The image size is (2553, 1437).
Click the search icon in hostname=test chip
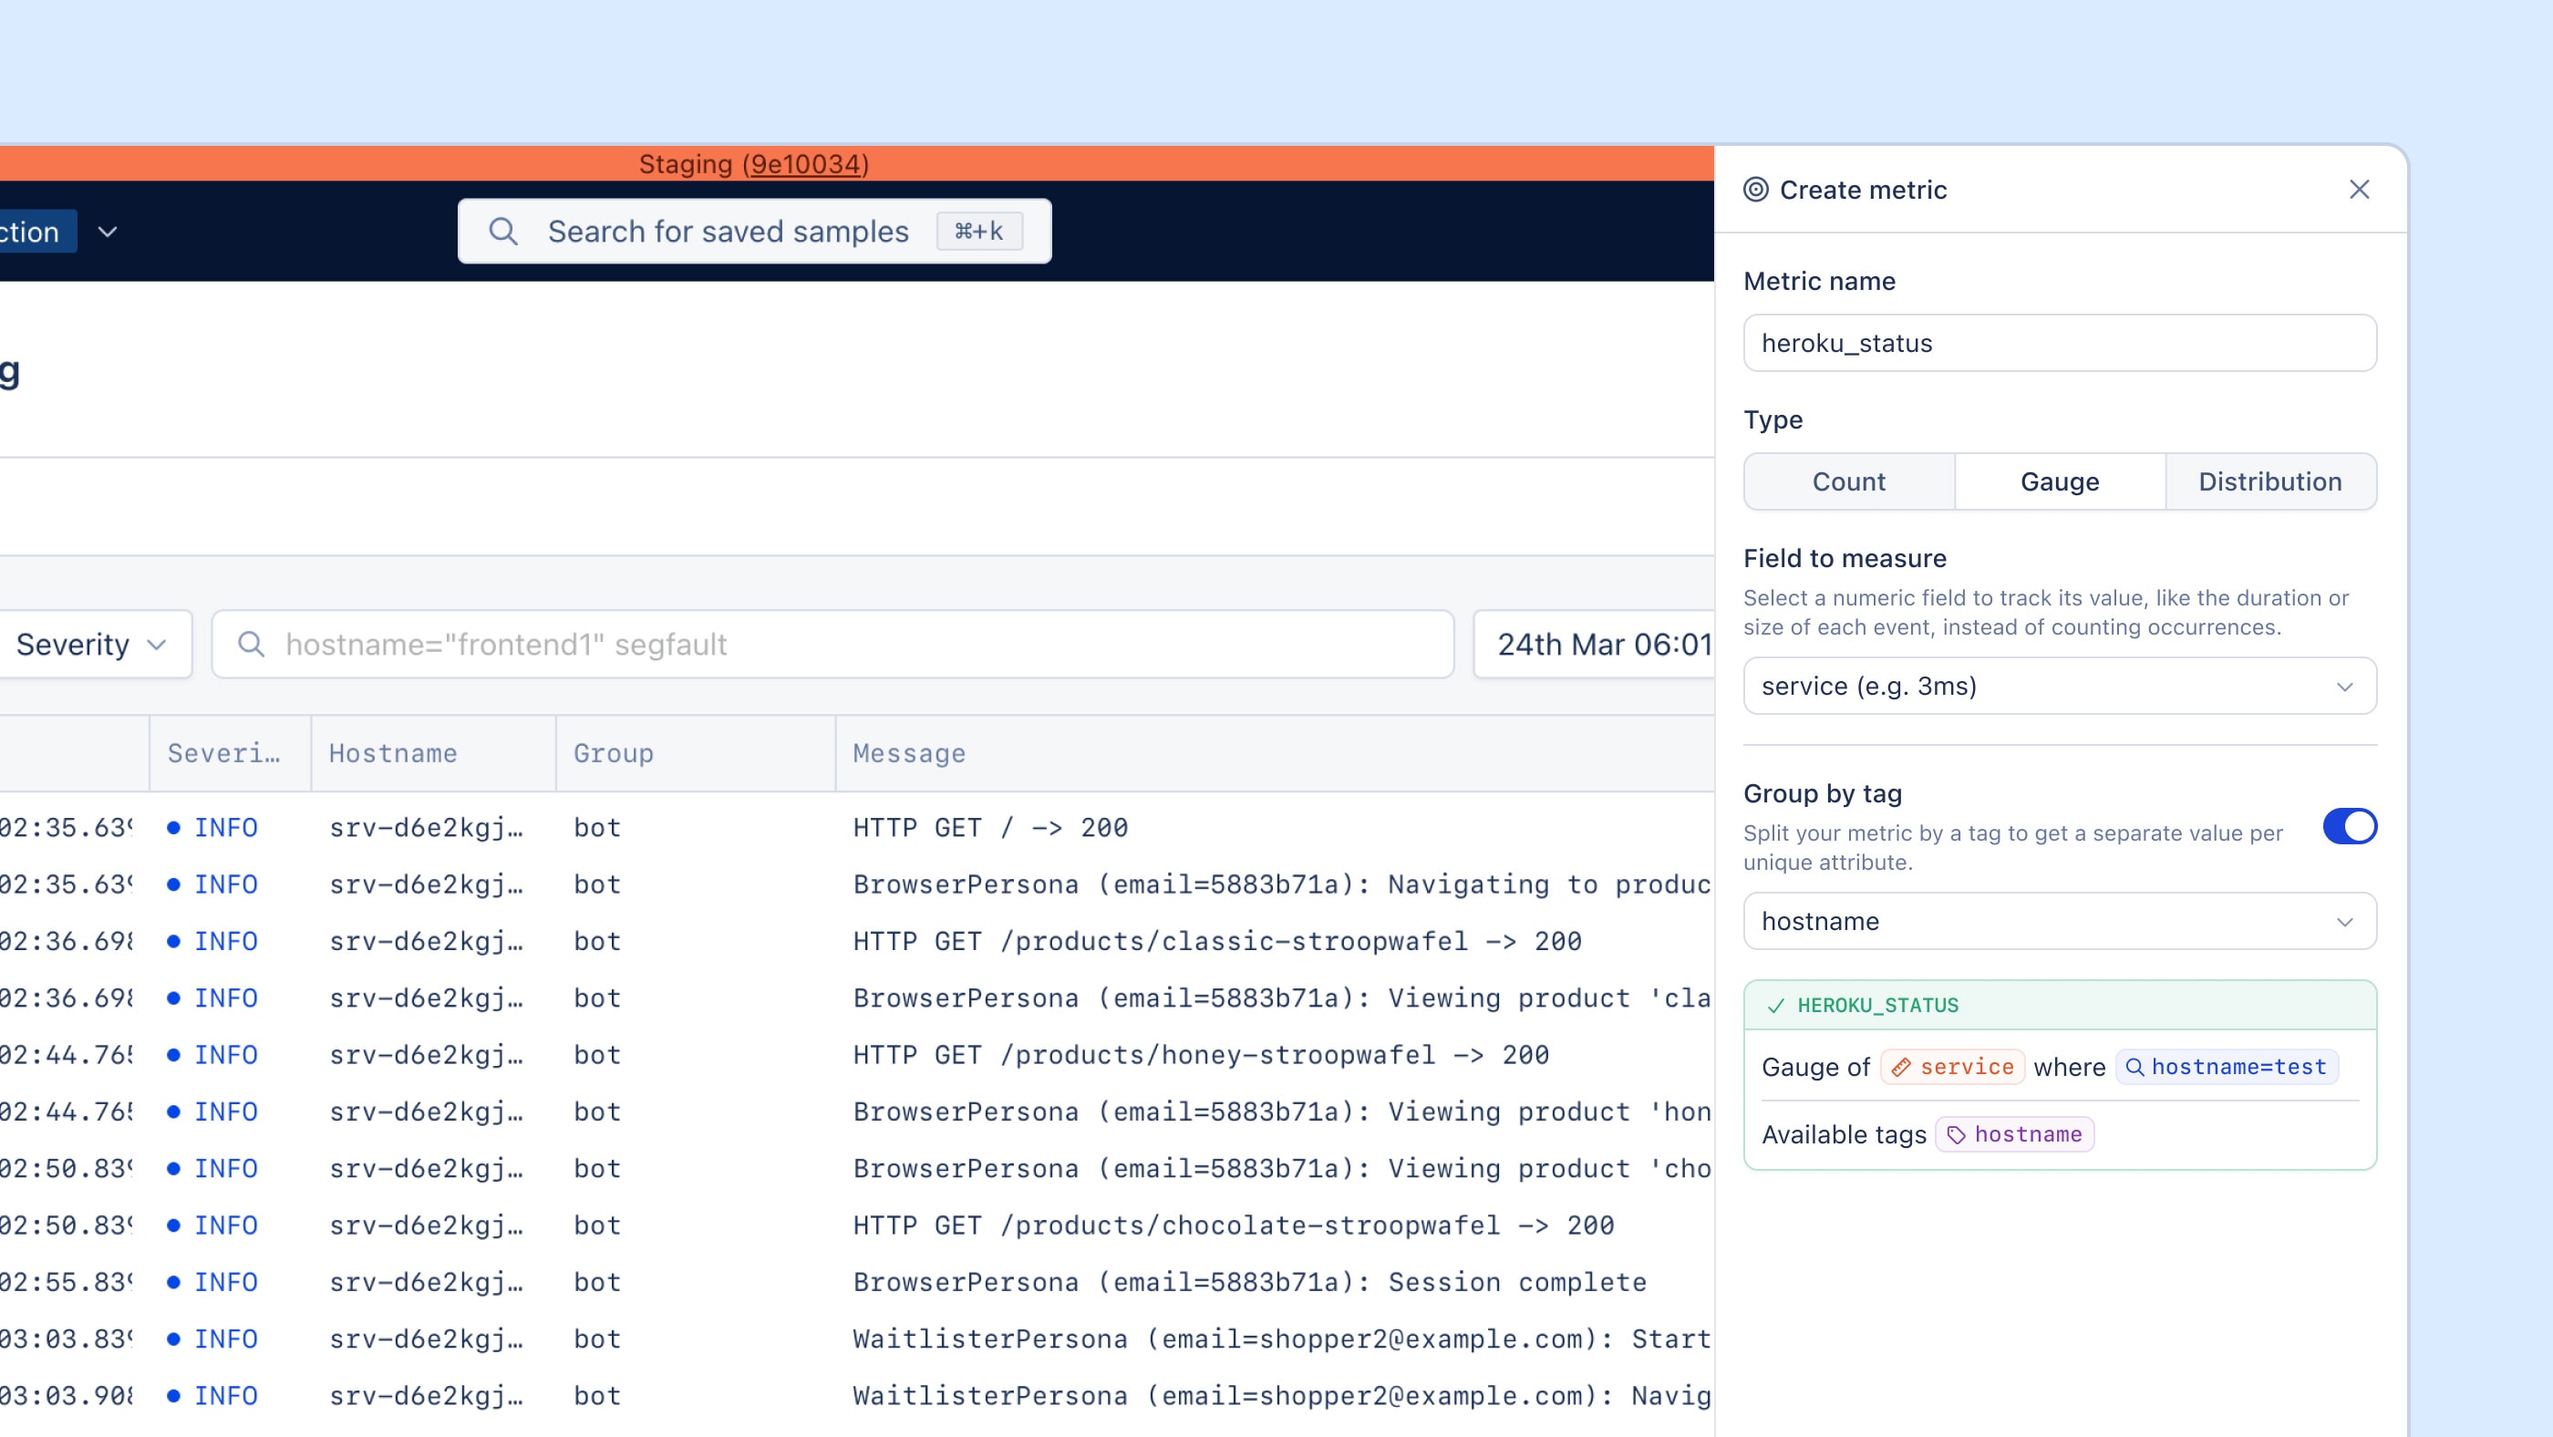coord(2135,1068)
